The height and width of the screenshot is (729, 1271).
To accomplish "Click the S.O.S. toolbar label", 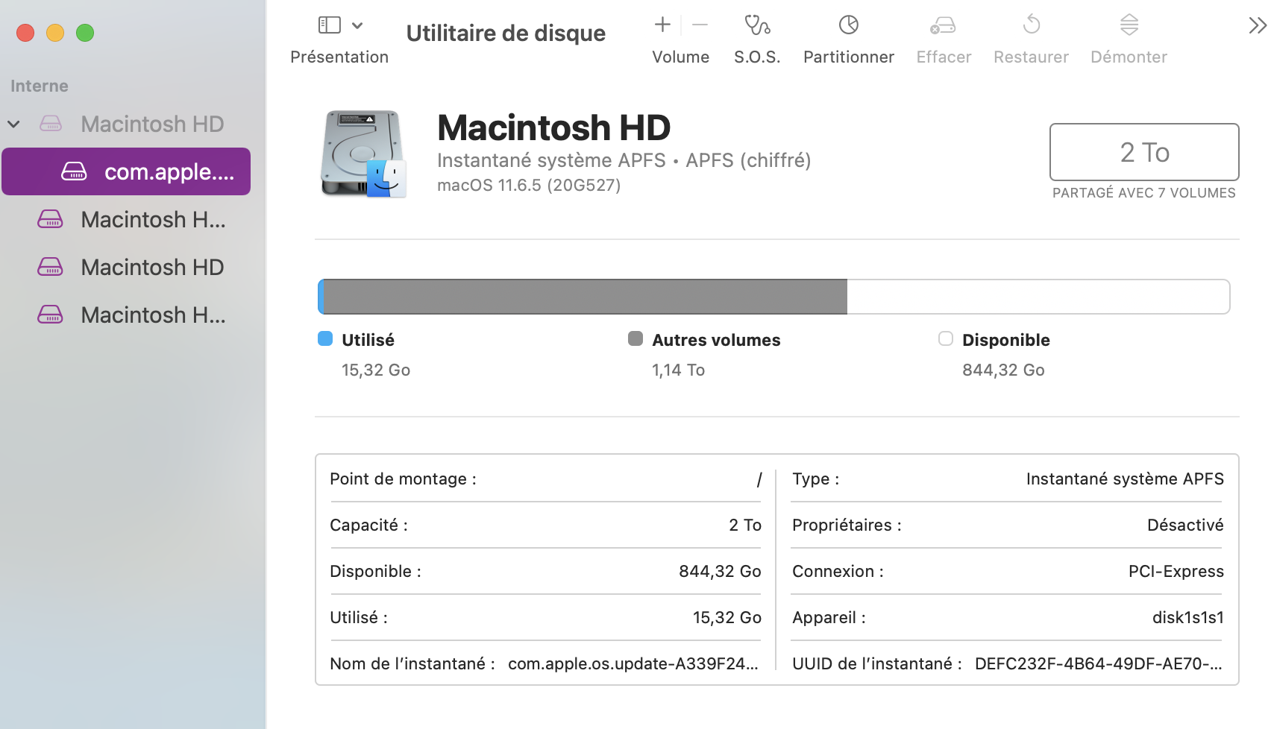I will [x=757, y=57].
